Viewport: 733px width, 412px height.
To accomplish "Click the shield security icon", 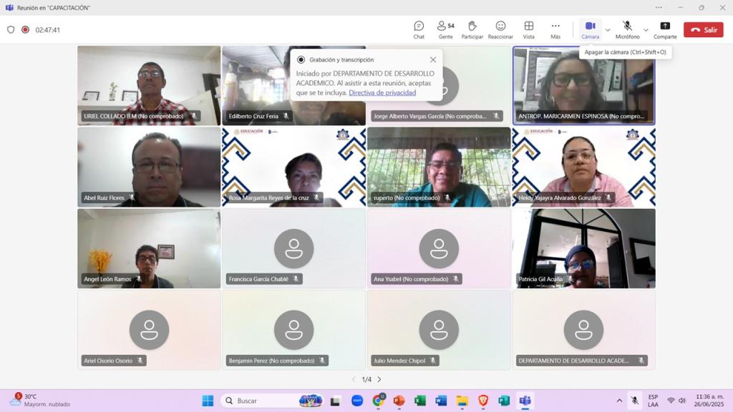I will pos(11,30).
